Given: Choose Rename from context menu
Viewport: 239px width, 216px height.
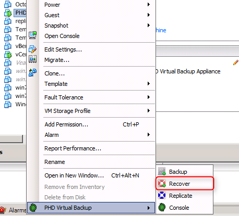Looking at the screenshot, I should pos(91,162).
